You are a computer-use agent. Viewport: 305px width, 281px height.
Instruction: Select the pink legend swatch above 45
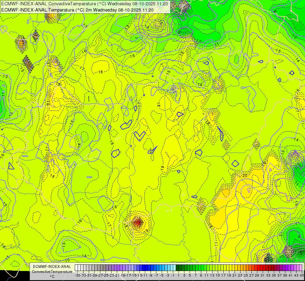tap(300, 268)
